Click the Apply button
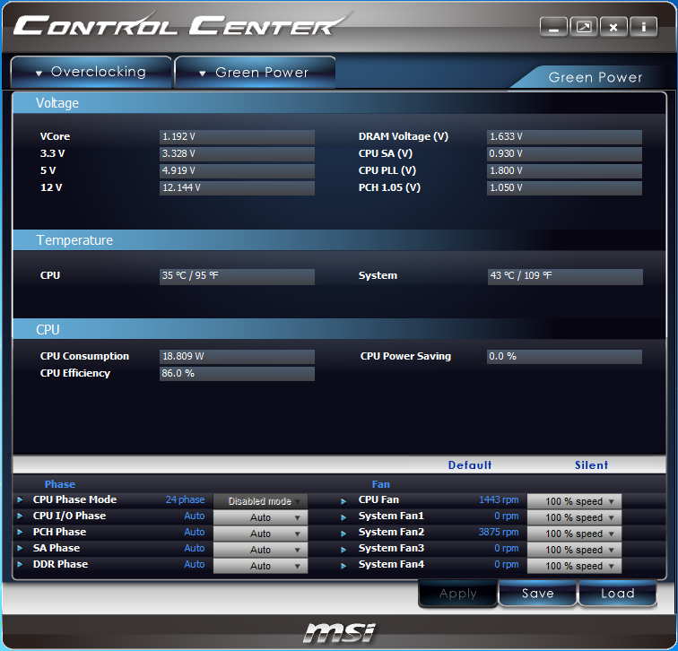Viewport: 678px width, 651px height. [458, 594]
